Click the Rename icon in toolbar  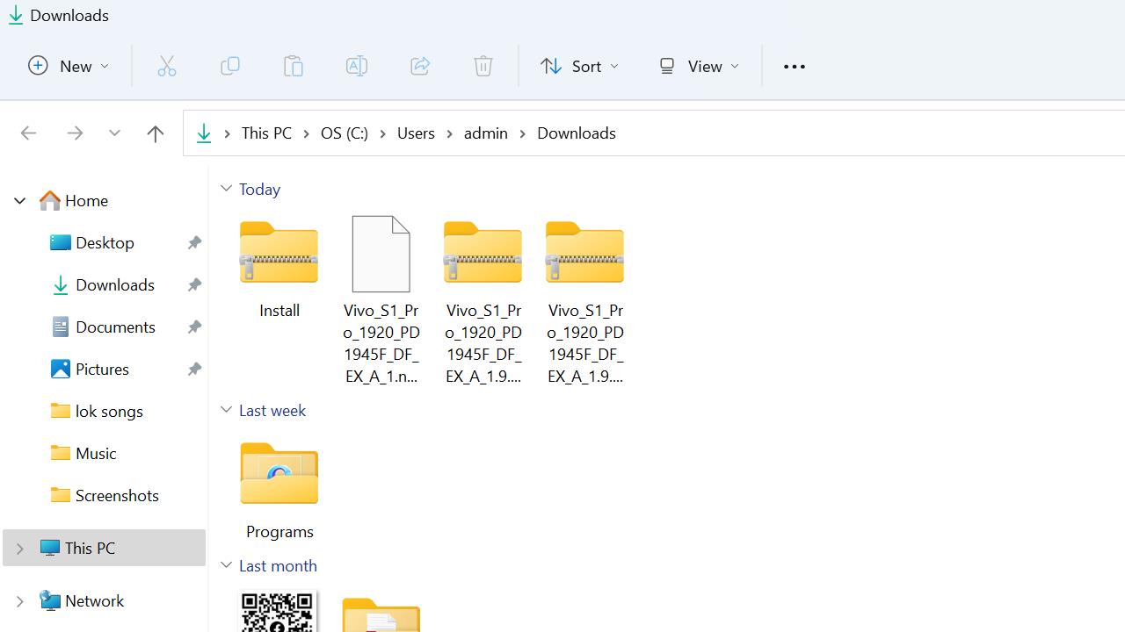pyautogui.click(x=357, y=67)
